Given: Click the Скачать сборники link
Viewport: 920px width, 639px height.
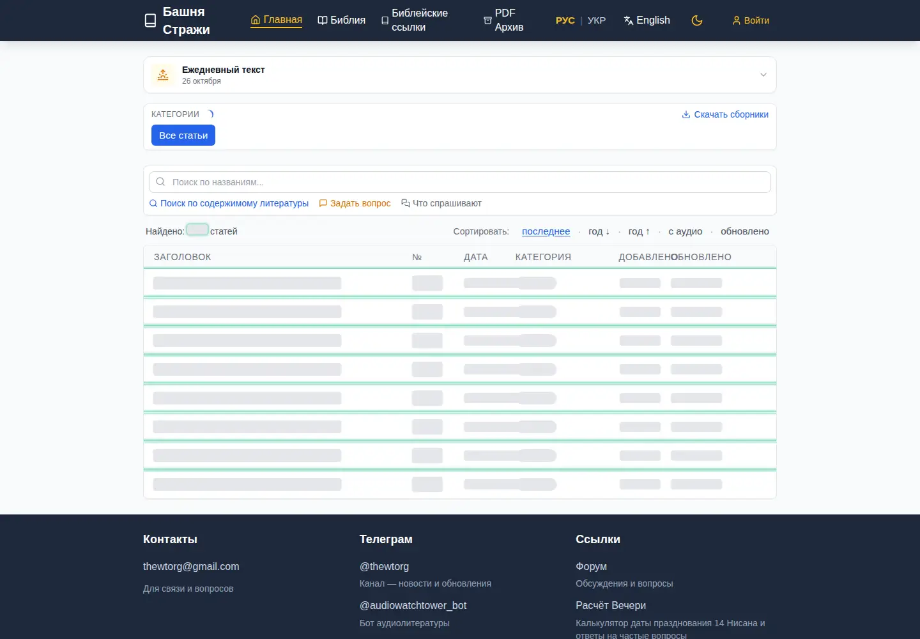Looking at the screenshot, I should coord(725,114).
